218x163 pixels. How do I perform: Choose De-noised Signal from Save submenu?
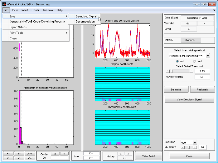[x=86, y=16]
